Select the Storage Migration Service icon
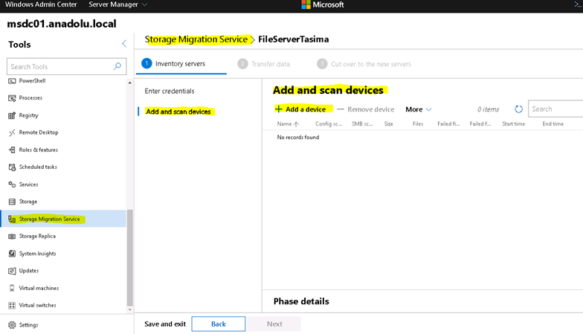Screen dimensions: 583x334 [x=12, y=219]
